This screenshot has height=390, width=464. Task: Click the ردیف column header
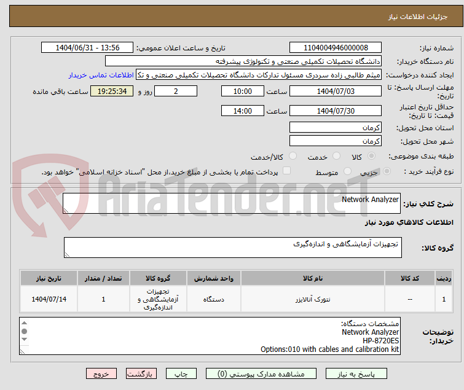444,278
